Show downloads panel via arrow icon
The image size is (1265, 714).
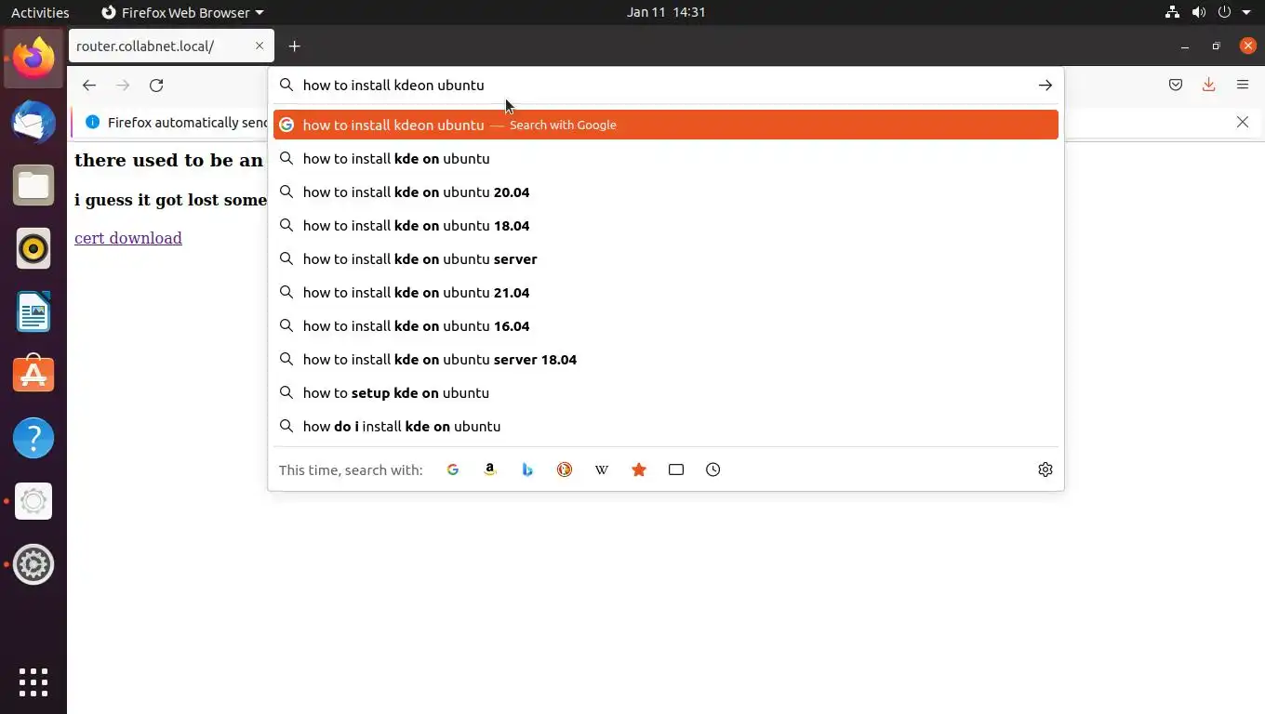point(1209,85)
